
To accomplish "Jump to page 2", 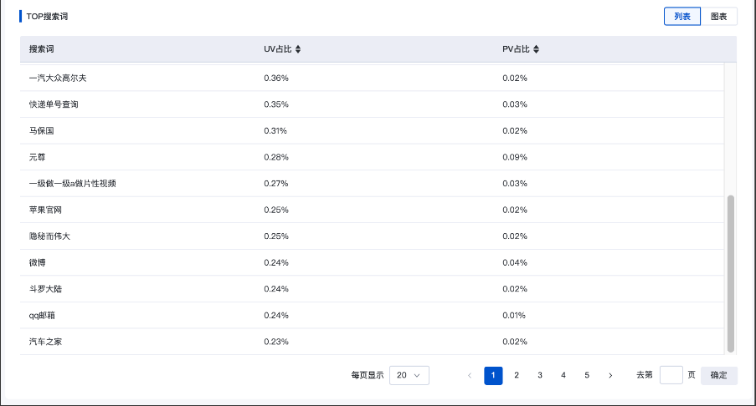I will coord(517,376).
